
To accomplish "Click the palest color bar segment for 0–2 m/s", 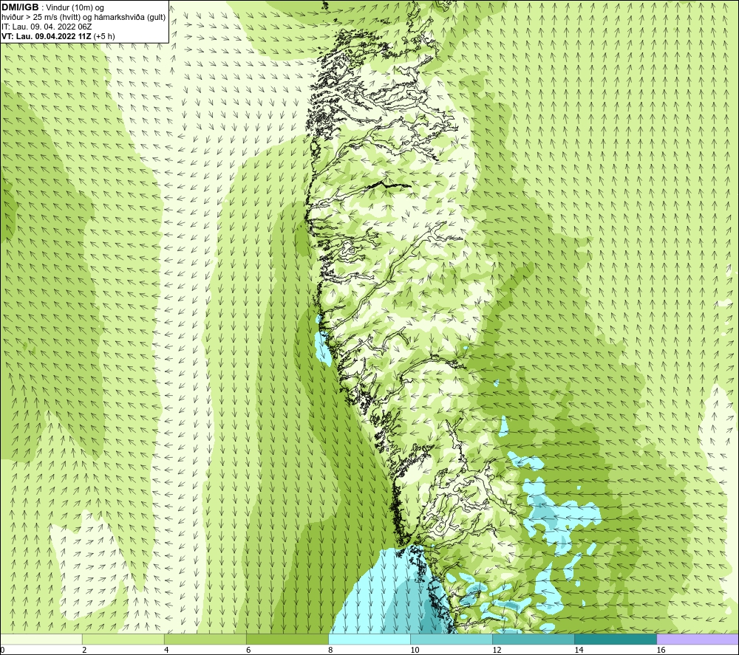I will point(41,639).
